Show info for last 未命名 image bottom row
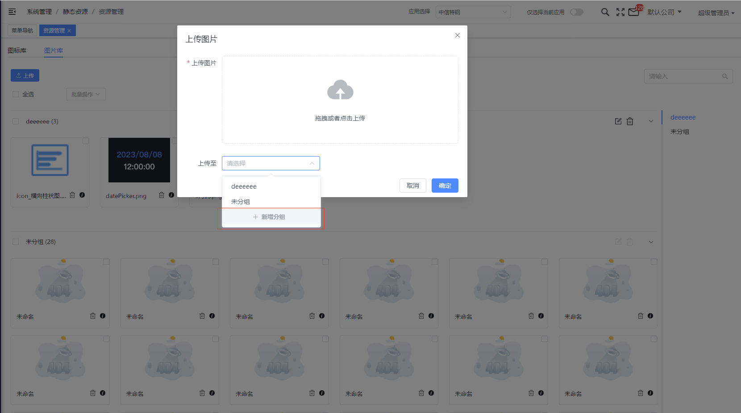The height and width of the screenshot is (413, 741). tap(650, 393)
